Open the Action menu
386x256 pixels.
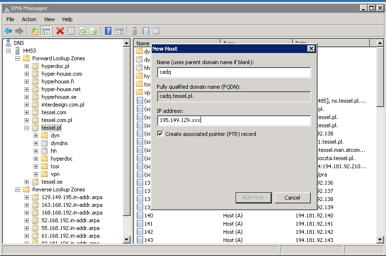29,19
